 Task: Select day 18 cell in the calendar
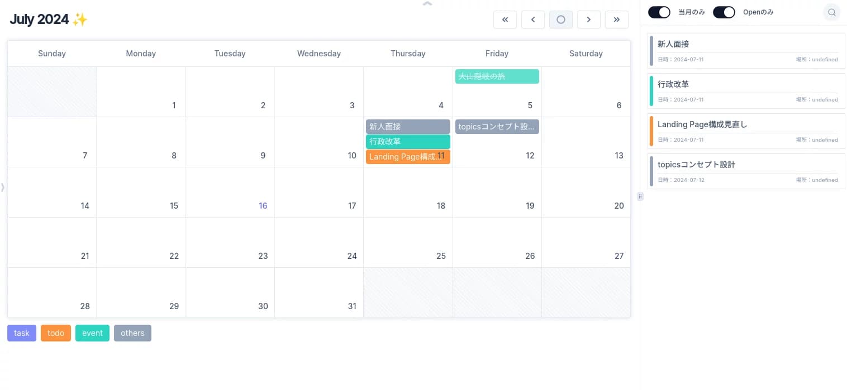(x=408, y=192)
